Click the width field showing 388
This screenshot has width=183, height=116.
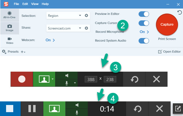tap(91, 79)
